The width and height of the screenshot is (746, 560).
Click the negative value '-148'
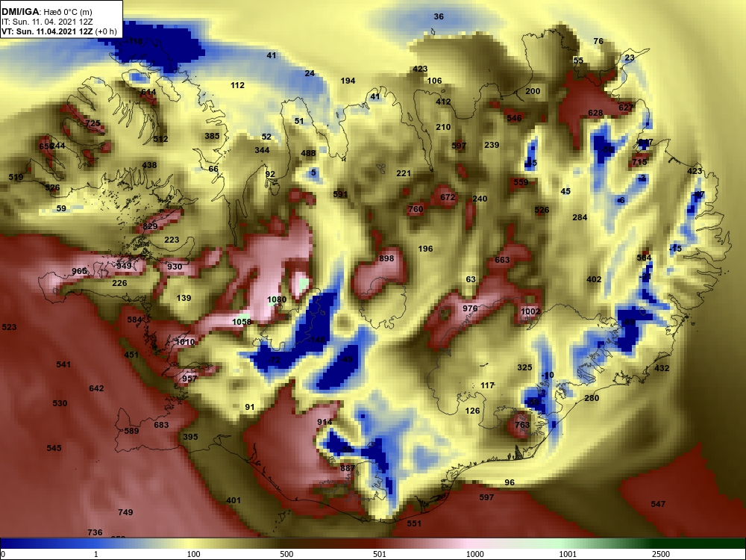316,340
